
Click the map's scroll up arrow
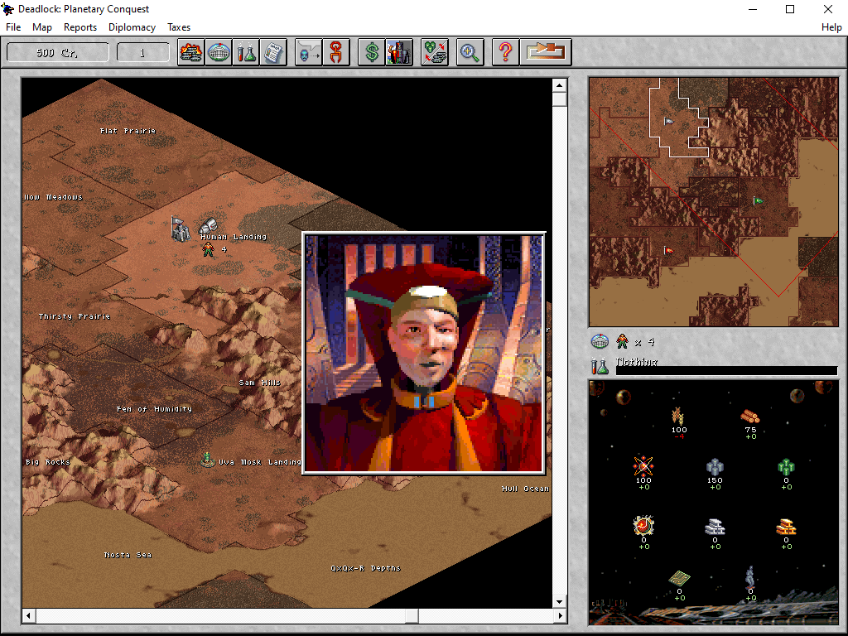coord(559,85)
